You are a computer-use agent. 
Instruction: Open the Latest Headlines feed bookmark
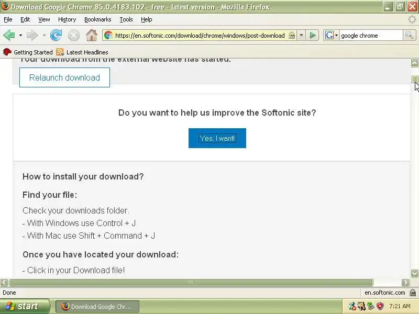(x=82, y=52)
